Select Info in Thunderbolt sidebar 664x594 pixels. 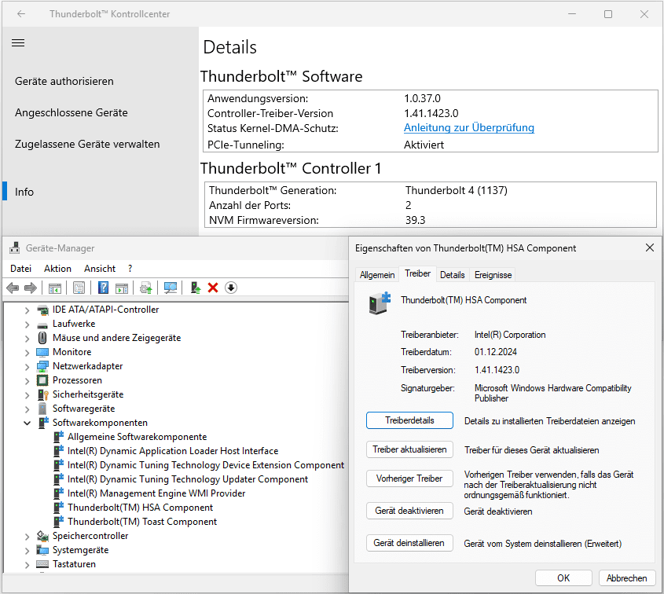(x=24, y=192)
